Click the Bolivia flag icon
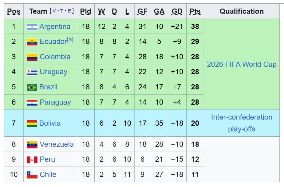Image resolution: width=284 pixels, height=187 pixels. point(32,124)
